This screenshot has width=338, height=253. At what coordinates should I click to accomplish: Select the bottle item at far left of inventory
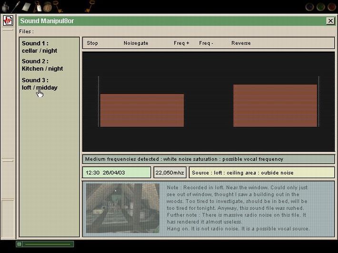click(5, 7)
